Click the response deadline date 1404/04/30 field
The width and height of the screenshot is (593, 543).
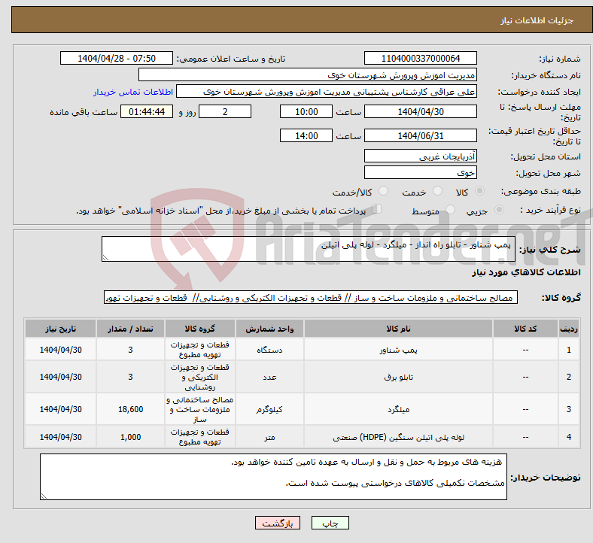[x=420, y=111]
